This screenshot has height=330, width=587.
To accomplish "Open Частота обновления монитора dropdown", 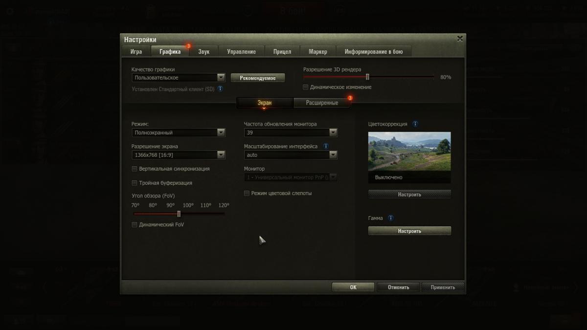I will (291, 132).
